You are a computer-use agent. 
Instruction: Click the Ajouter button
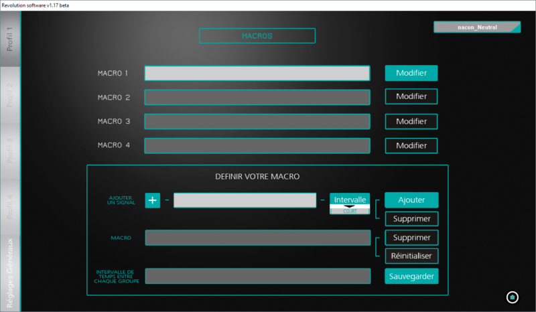(411, 200)
